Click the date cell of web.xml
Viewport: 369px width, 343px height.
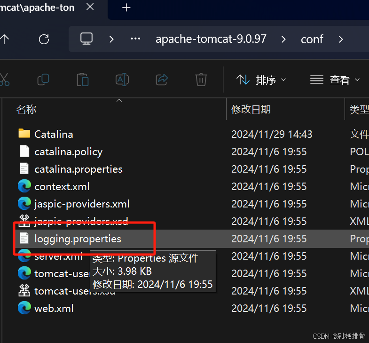269,308
